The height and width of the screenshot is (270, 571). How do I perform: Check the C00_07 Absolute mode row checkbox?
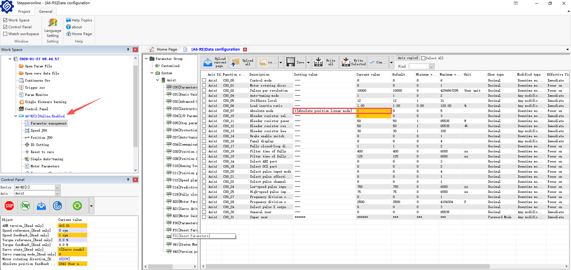(204, 111)
